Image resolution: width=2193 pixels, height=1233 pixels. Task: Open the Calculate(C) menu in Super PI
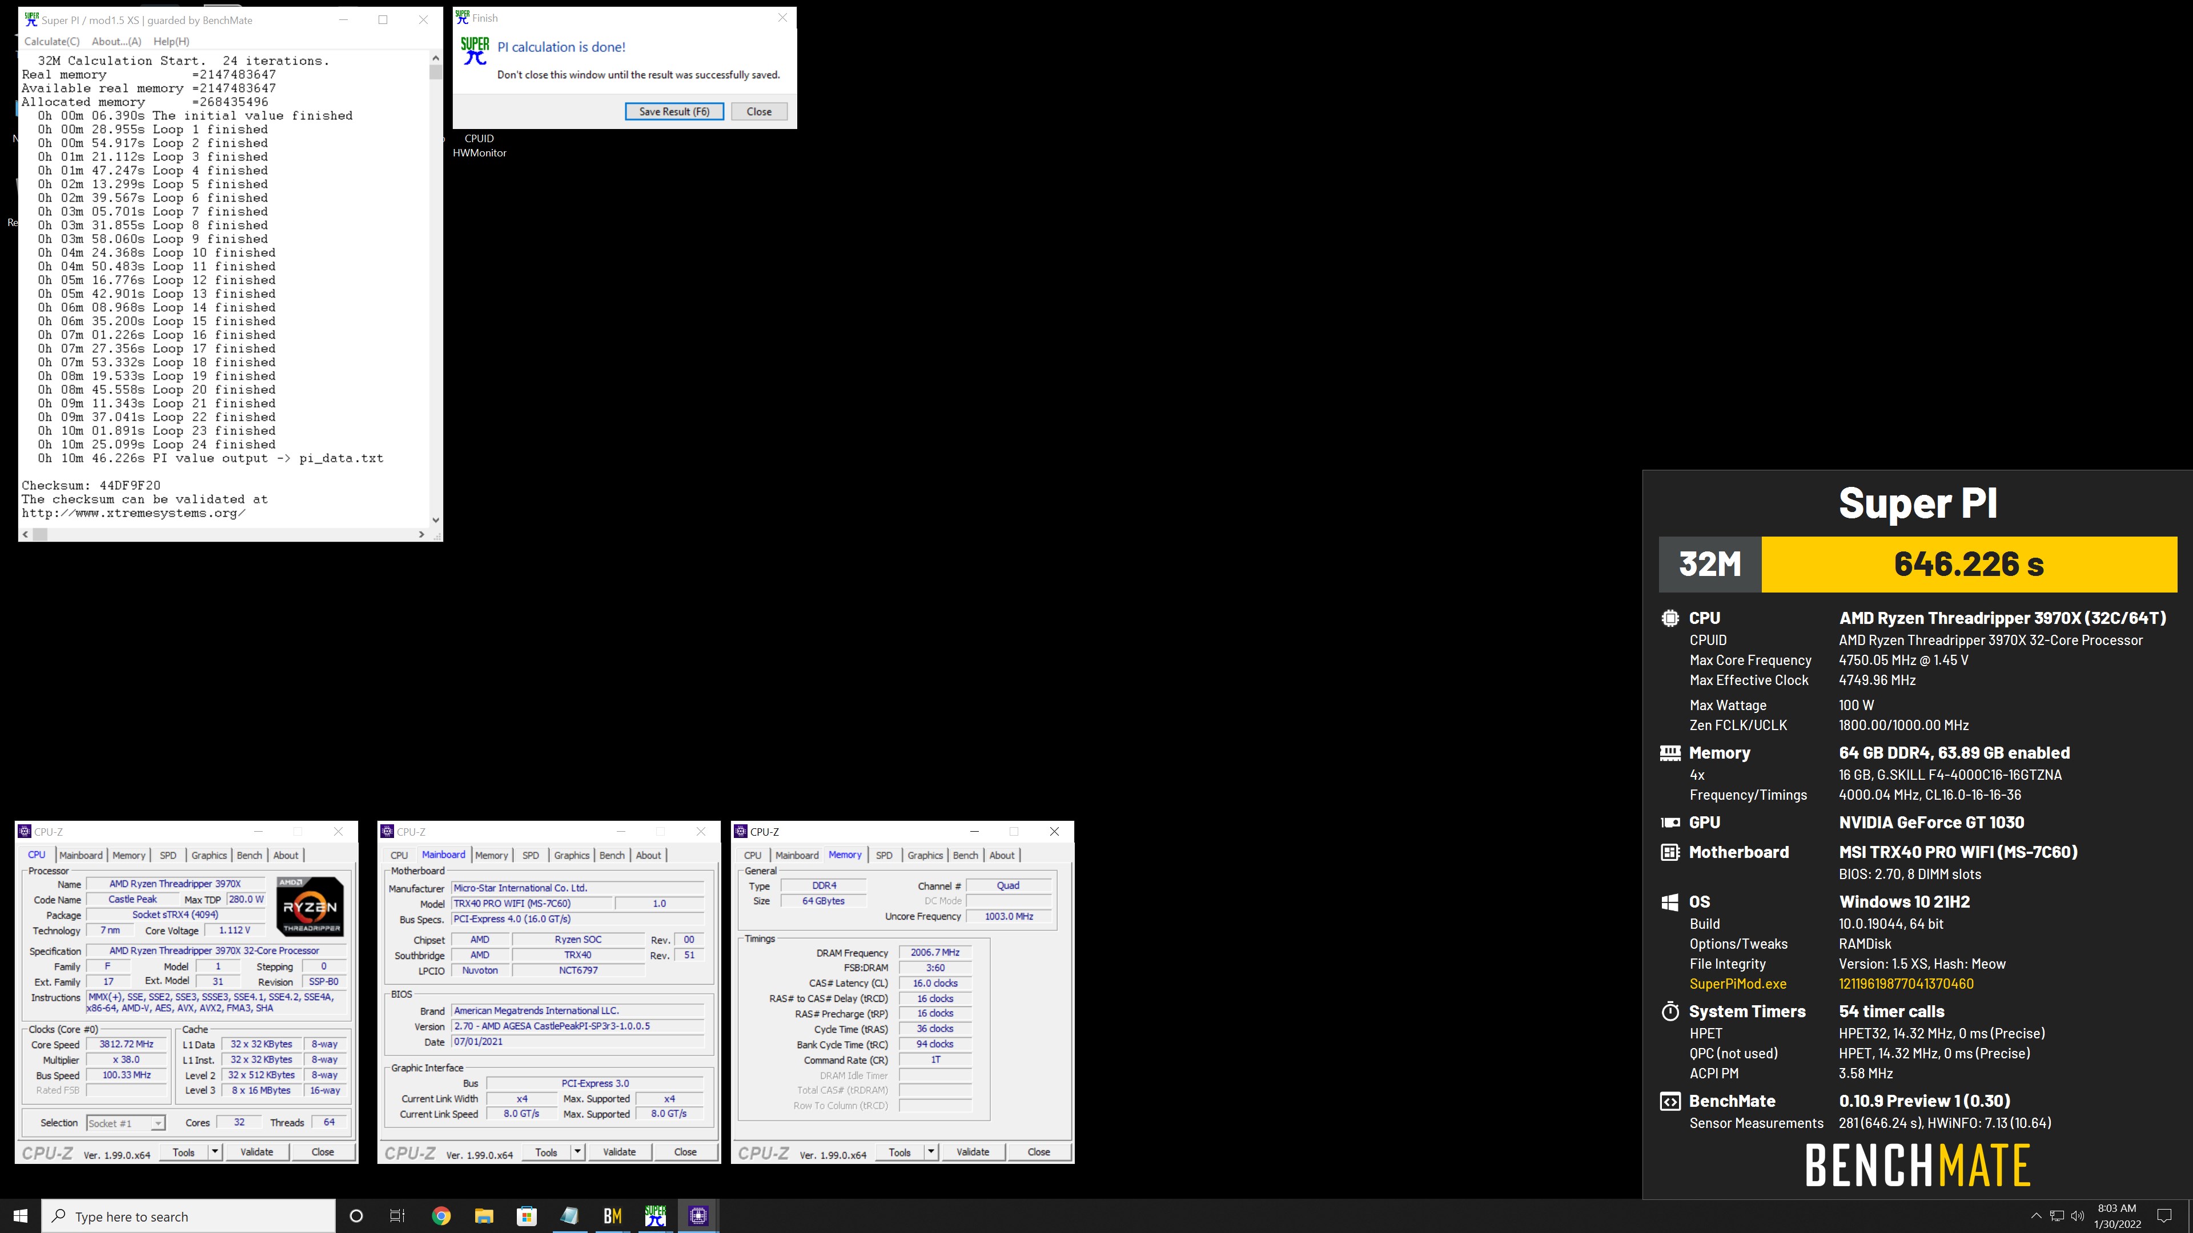(52, 41)
